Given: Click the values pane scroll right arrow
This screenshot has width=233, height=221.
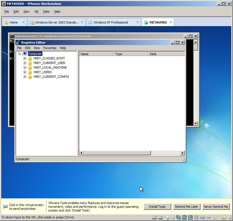Looking at the screenshot, I should [x=182, y=153].
